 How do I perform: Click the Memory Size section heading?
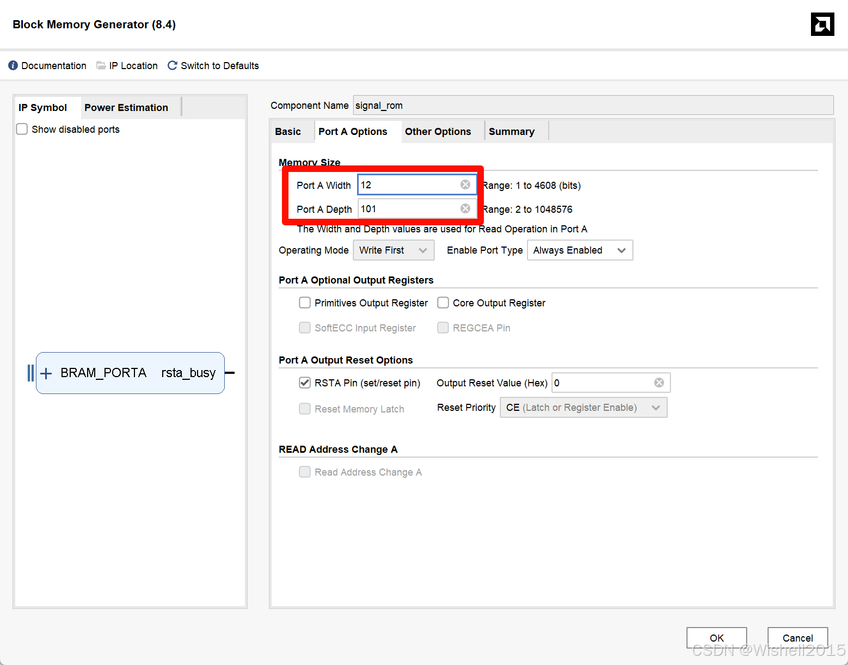pyautogui.click(x=310, y=162)
